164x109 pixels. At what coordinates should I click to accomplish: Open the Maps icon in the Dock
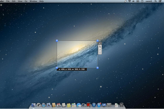coord(74,105)
